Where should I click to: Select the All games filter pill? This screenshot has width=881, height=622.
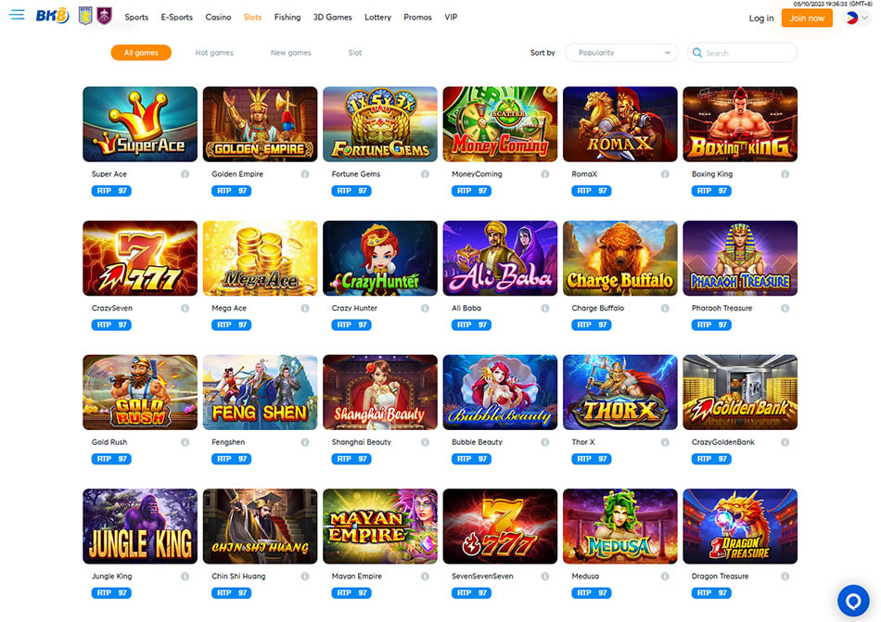(141, 53)
